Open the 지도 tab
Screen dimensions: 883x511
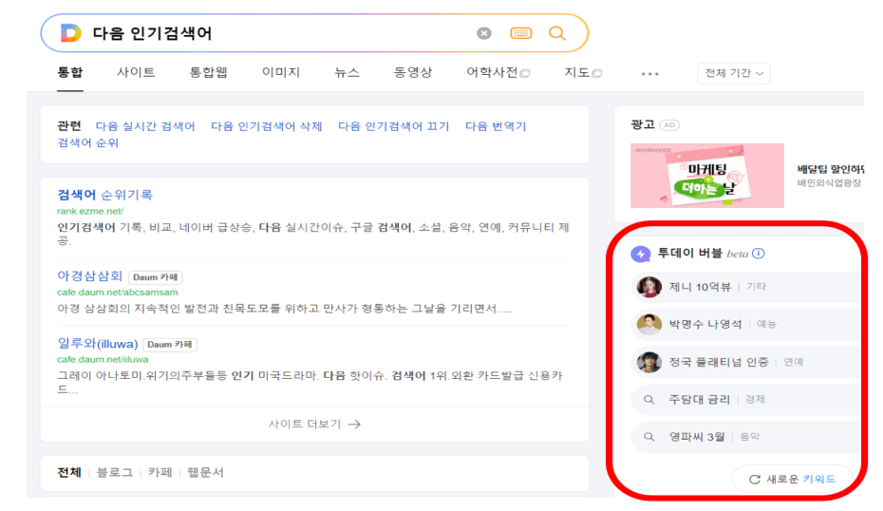click(583, 73)
